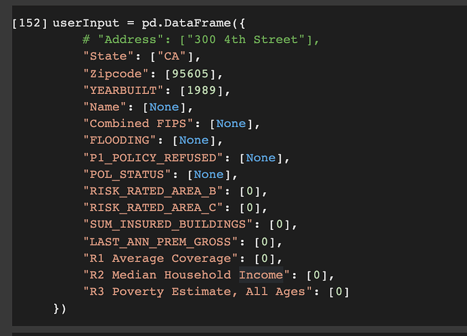
Task: Click the [152] cell execution counter
Action: (30, 23)
